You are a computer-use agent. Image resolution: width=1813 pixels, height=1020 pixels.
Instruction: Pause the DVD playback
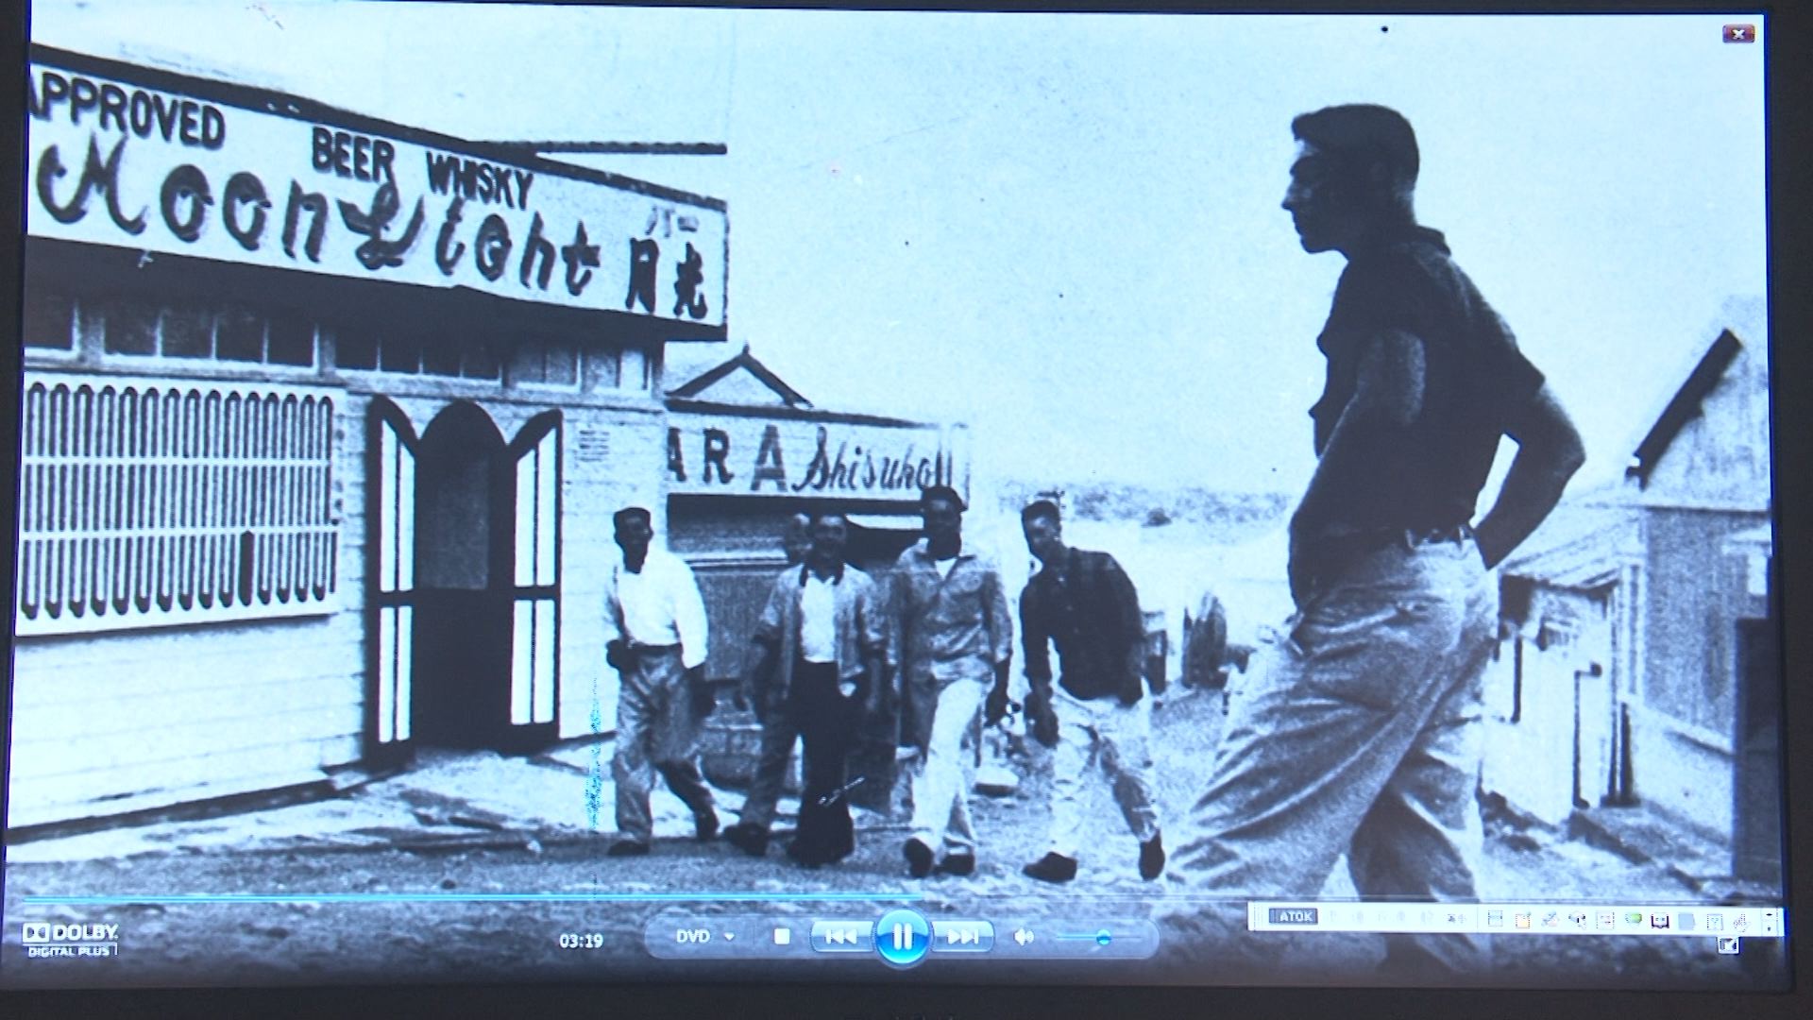pyautogui.click(x=902, y=936)
